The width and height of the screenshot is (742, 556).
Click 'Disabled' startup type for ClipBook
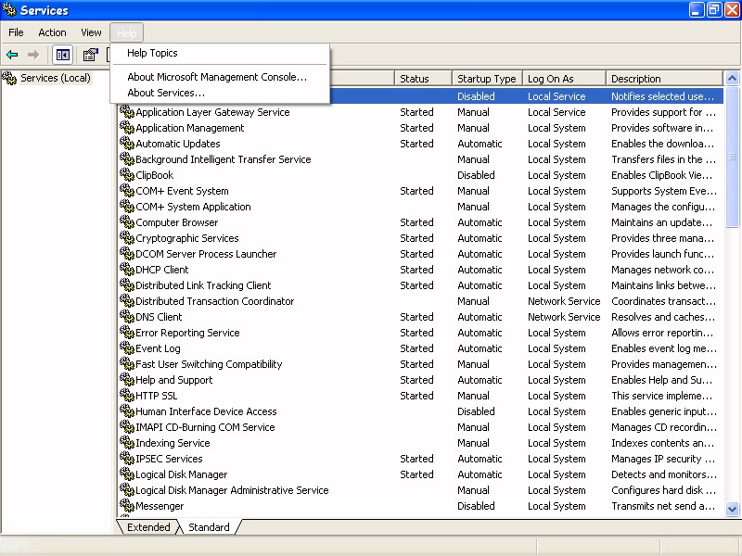tap(476, 175)
